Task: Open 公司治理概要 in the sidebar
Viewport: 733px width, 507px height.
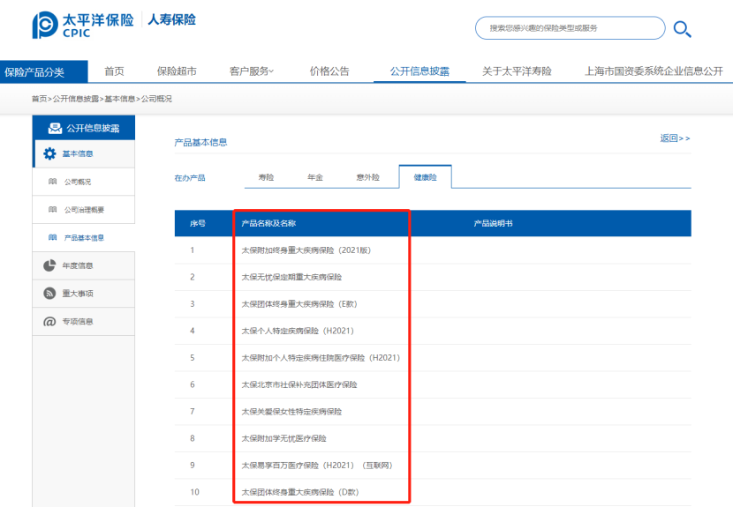Action: click(84, 210)
